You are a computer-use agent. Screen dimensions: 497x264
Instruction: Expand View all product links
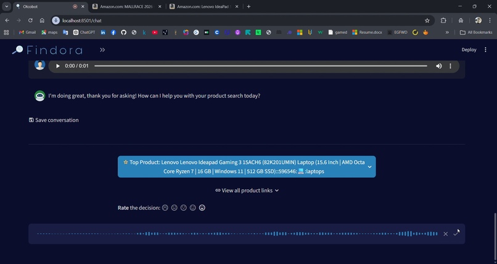247,191
